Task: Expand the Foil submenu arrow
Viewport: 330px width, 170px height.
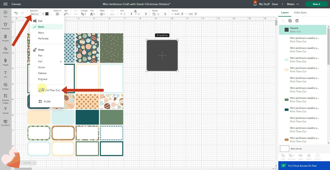Action: (61, 62)
